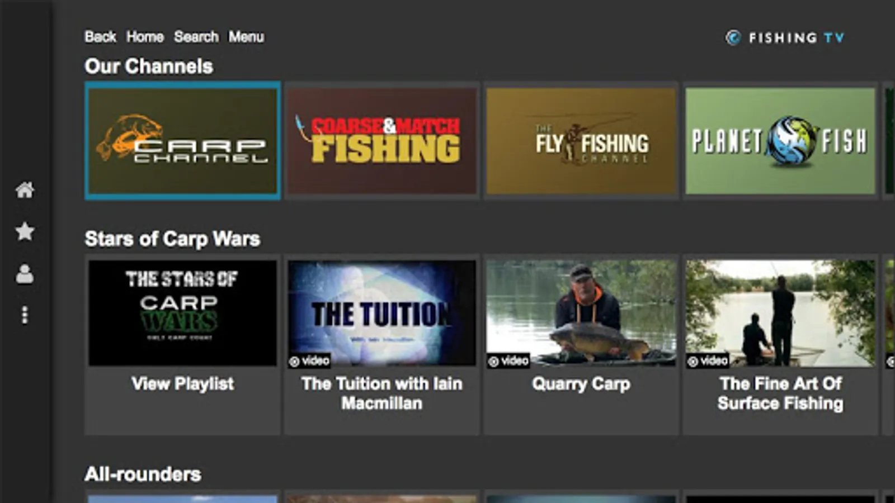Open The Fly Fishing Channel tile
Image resolution: width=895 pixels, height=503 pixels.
pos(581,141)
